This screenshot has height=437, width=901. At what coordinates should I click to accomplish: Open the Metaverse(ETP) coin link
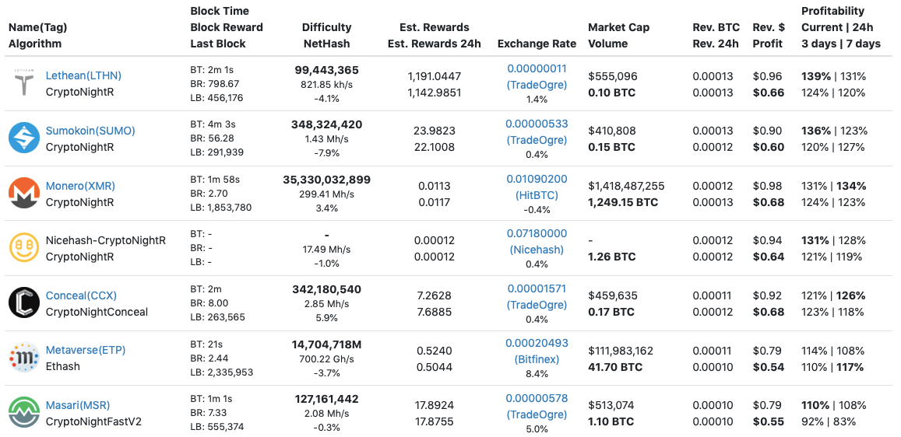(86, 350)
